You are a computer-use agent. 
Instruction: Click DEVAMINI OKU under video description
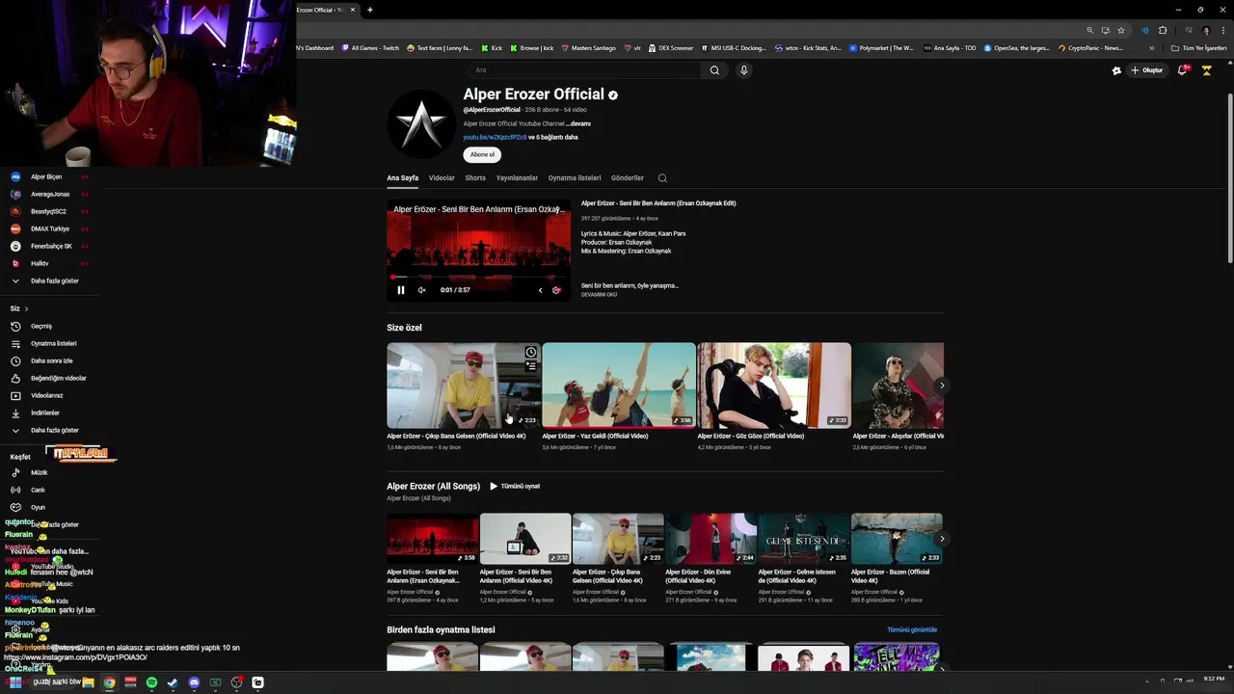coord(599,294)
